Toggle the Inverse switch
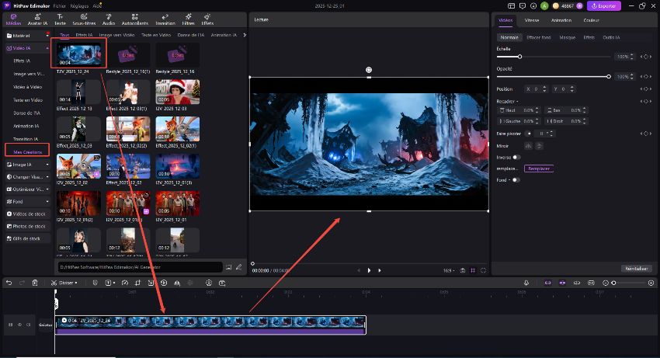 516,157
